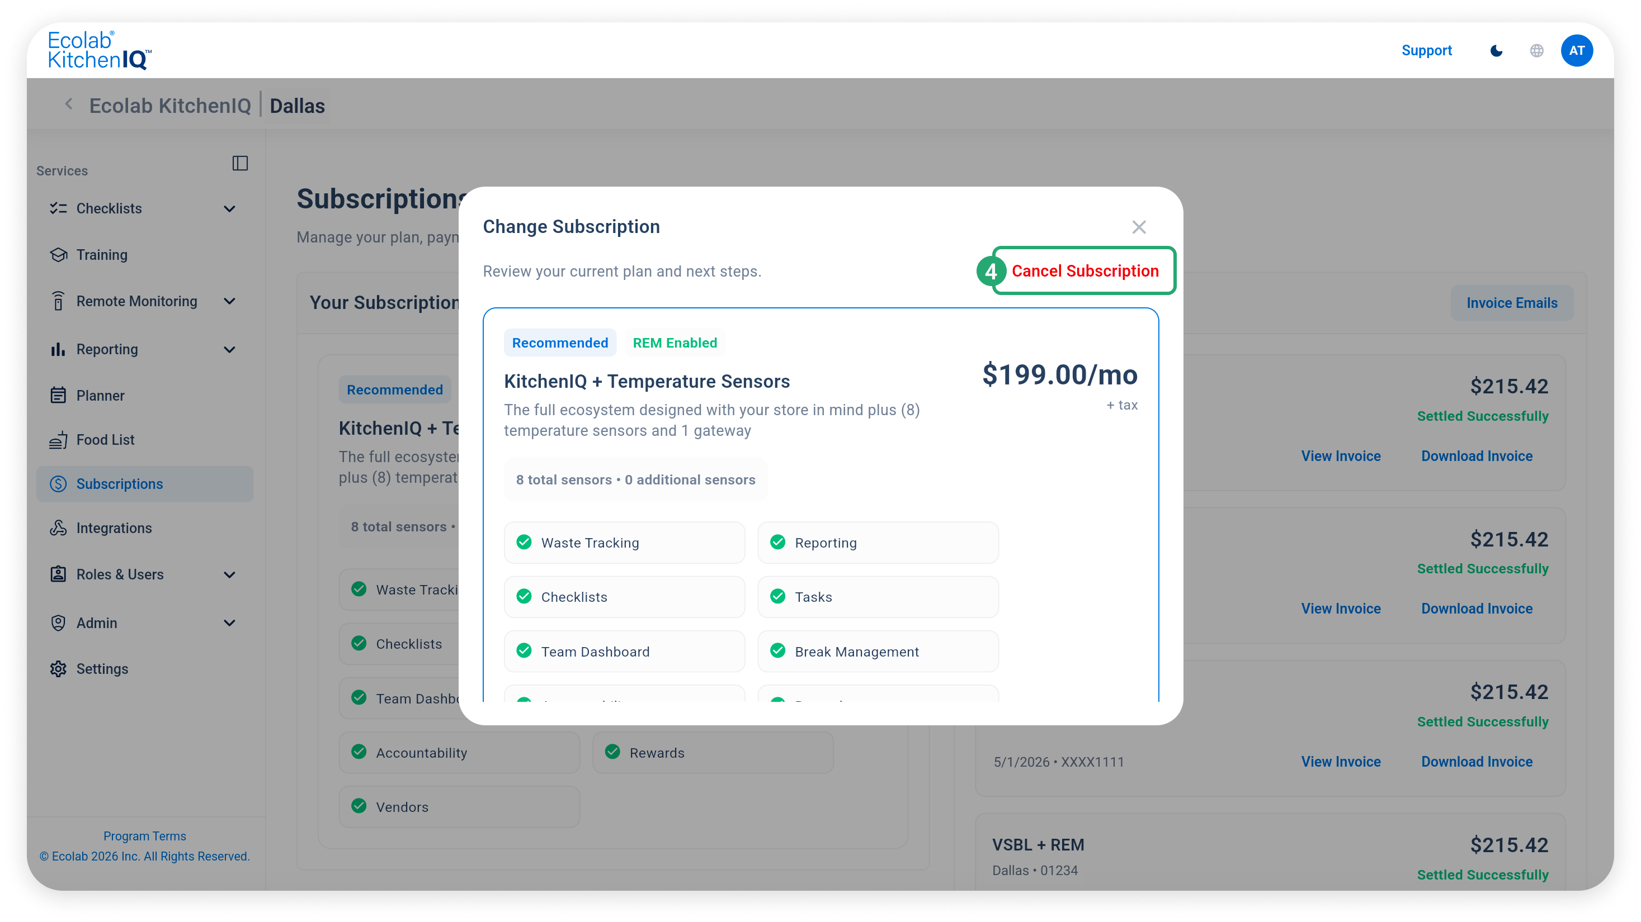This screenshot has width=1641, height=922.
Task: Click the Planner calendar icon
Action: click(x=59, y=395)
